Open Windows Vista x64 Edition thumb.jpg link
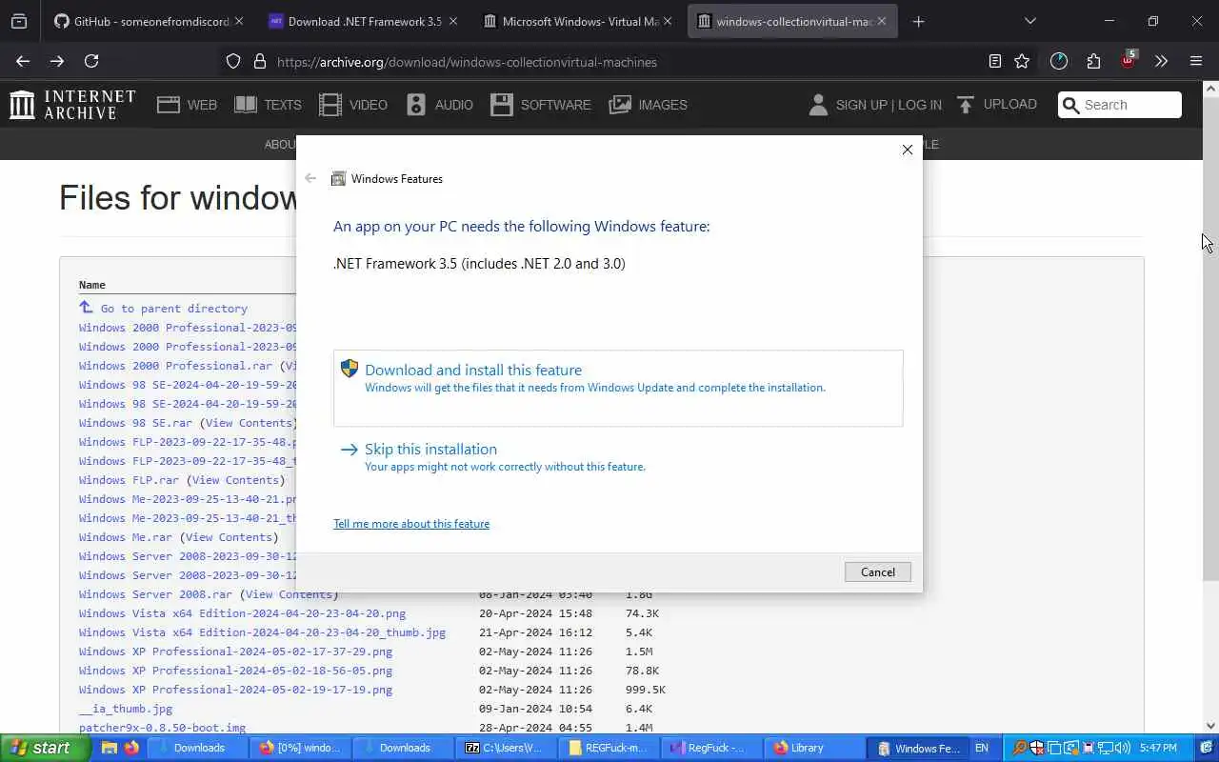Screen dimensions: 1219x762 coord(262,632)
